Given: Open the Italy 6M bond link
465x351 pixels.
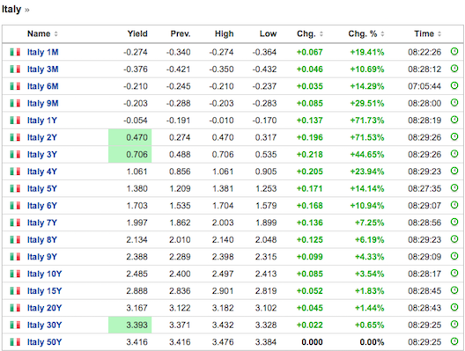Looking at the screenshot, I should (42, 86).
